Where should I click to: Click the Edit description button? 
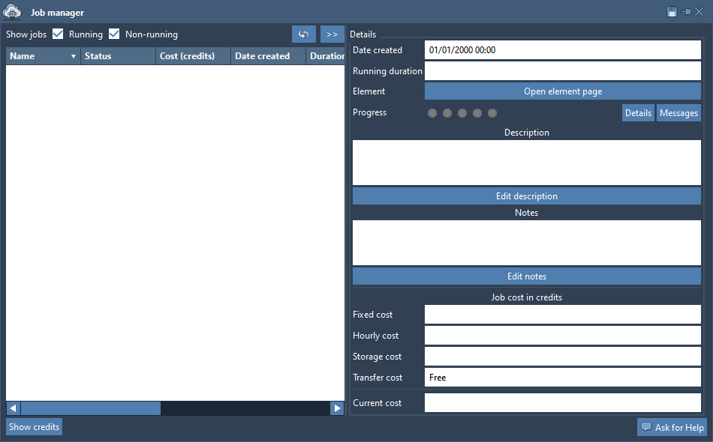pyautogui.click(x=526, y=196)
